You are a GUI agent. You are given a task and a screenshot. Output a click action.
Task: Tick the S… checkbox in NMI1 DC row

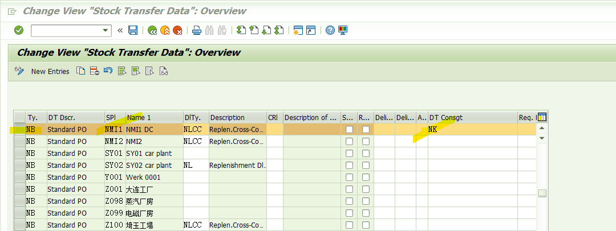click(349, 129)
